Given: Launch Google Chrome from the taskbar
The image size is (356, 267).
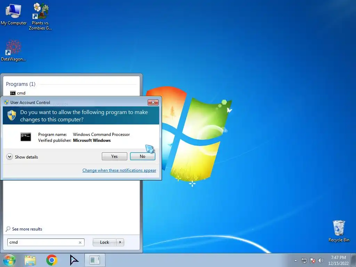Looking at the screenshot, I should click(52, 260).
